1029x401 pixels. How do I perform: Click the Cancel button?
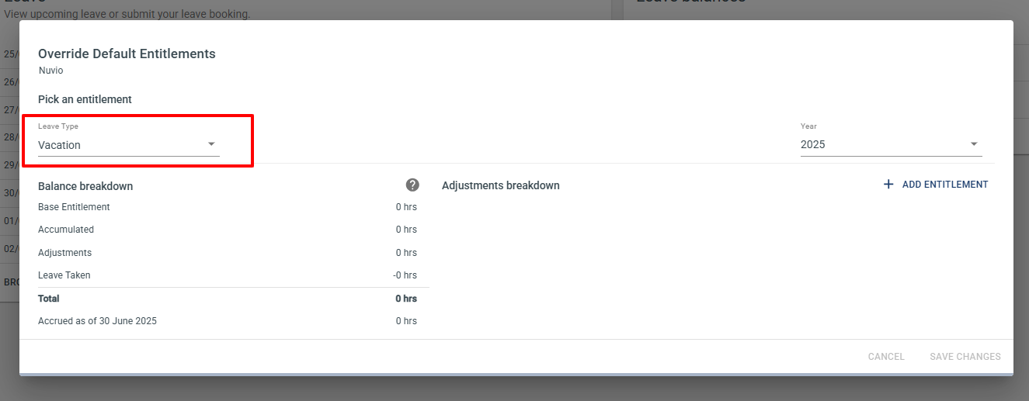tap(886, 357)
